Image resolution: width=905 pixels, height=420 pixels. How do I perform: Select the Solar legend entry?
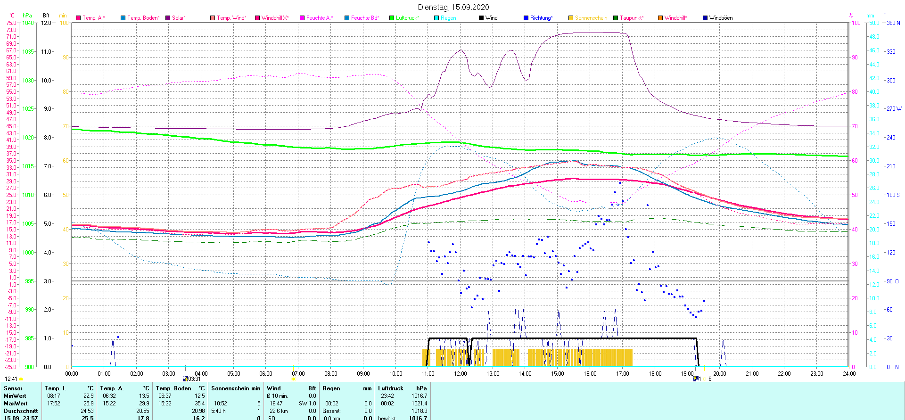click(x=178, y=18)
